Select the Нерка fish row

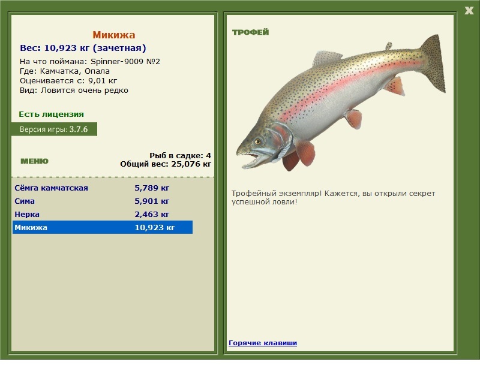coord(103,214)
